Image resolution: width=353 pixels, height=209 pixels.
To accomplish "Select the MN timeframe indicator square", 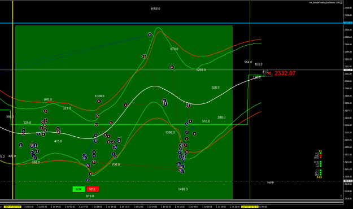I will [x=321, y=175].
